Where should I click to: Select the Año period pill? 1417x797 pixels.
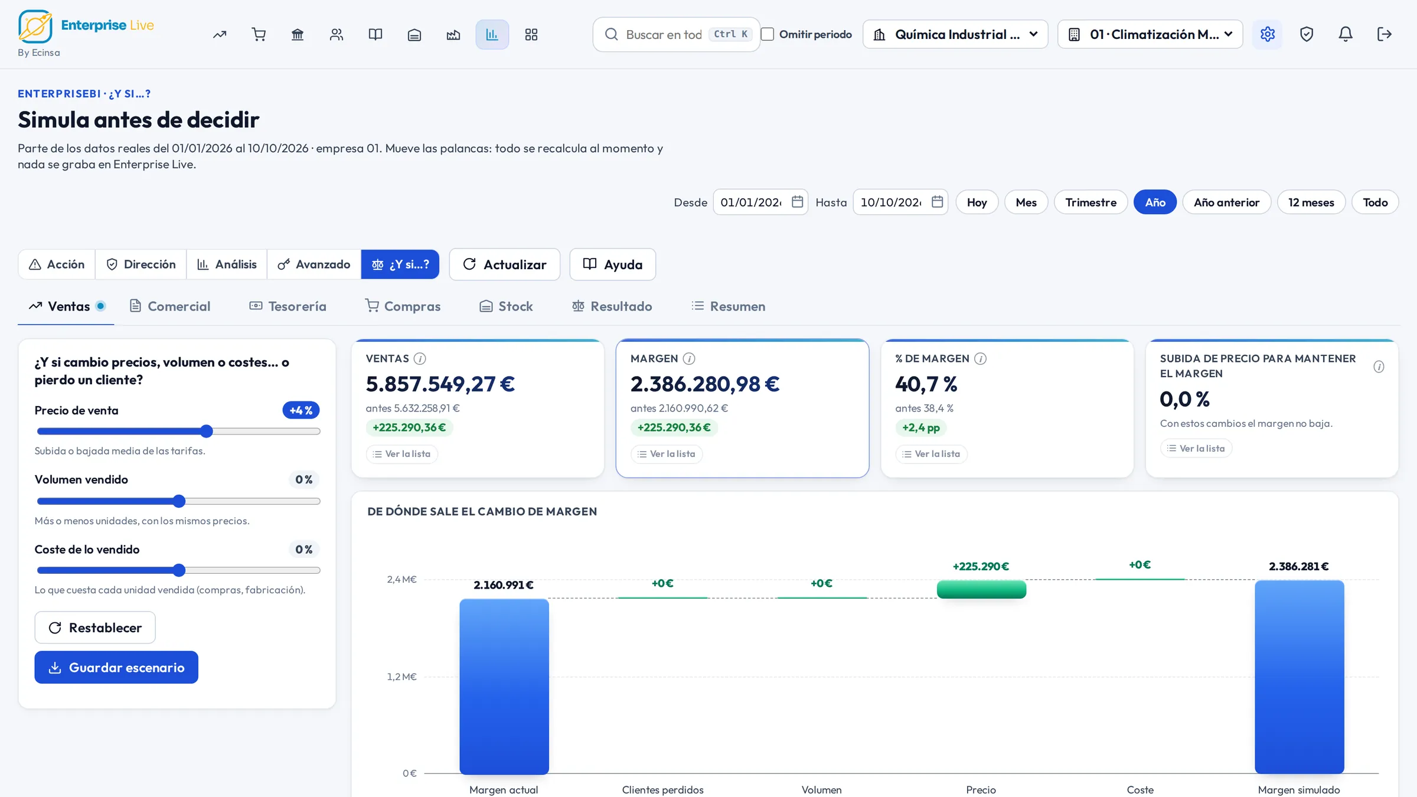(x=1155, y=202)
